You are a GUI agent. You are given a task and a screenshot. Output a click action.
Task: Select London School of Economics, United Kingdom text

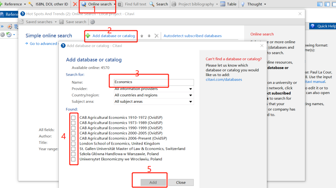click(x=119, y=144)
